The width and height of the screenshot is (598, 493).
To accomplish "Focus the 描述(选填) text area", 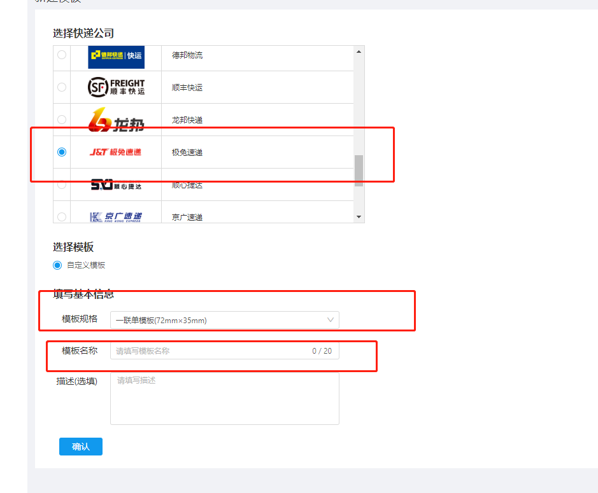I will [225, 398].
